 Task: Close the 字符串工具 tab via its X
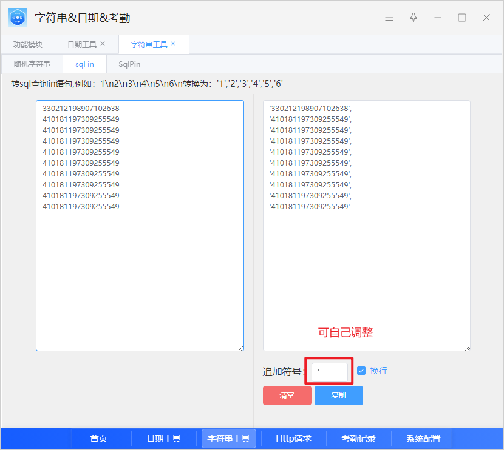pyautogui.click(x=173, y=44)
